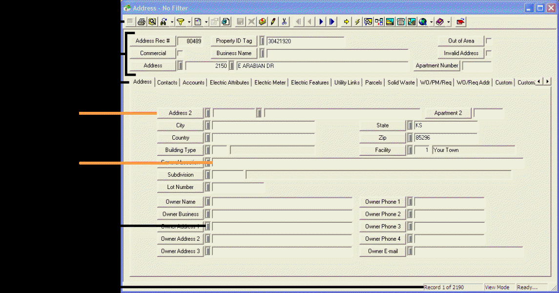The width and height of the screenshot is (559, 293).
Task: Click the map icon in the toolbar
Action: (x=412, y=22)
